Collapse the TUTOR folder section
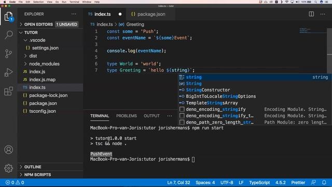 [x=31, y=32]
